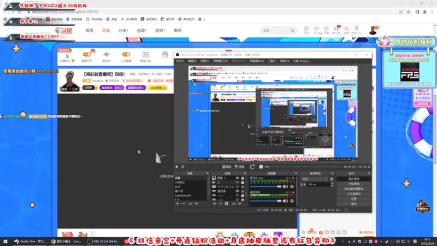The image size is (437, 246).
Task: Stop media with the square stop button in OBS toolbar
Action: pos(261,167)
